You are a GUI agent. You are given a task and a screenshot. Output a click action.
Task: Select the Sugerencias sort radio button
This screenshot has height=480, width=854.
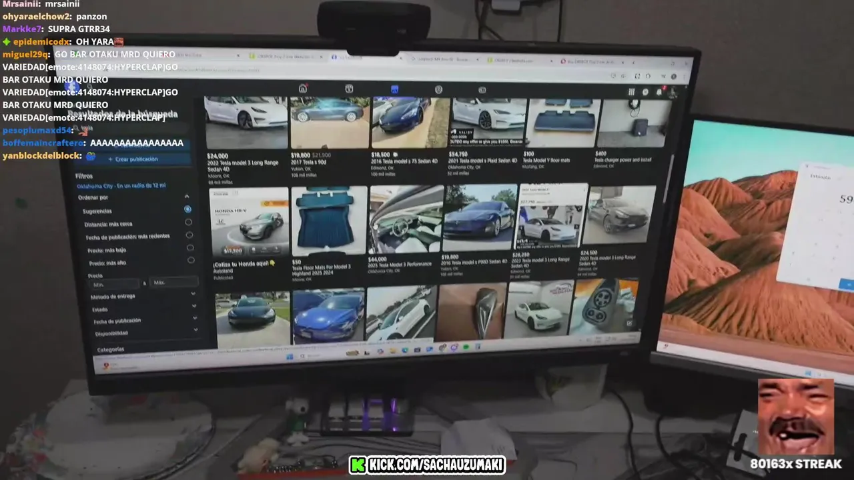click(x=187, y=209)
